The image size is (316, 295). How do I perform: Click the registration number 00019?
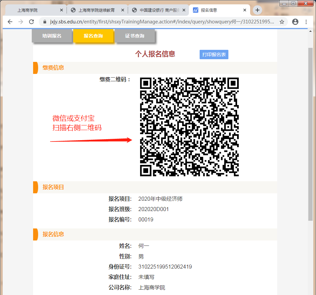146,220
